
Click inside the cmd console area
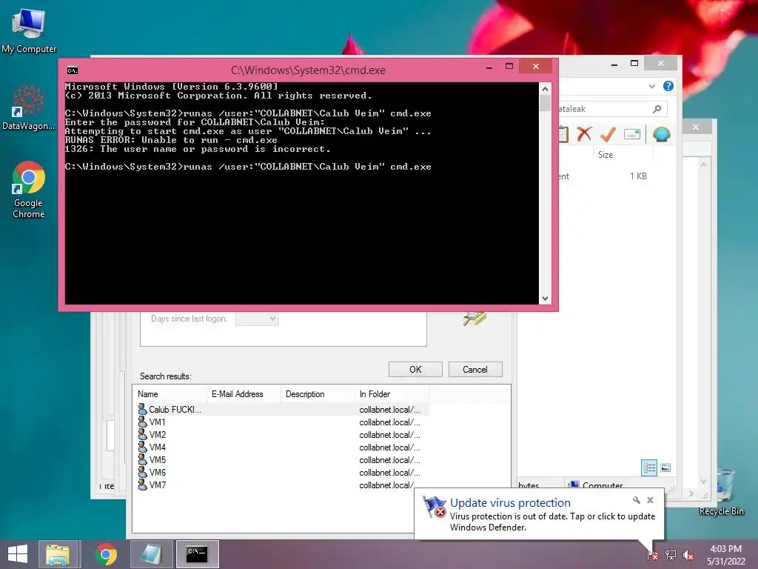pos(302,193)
